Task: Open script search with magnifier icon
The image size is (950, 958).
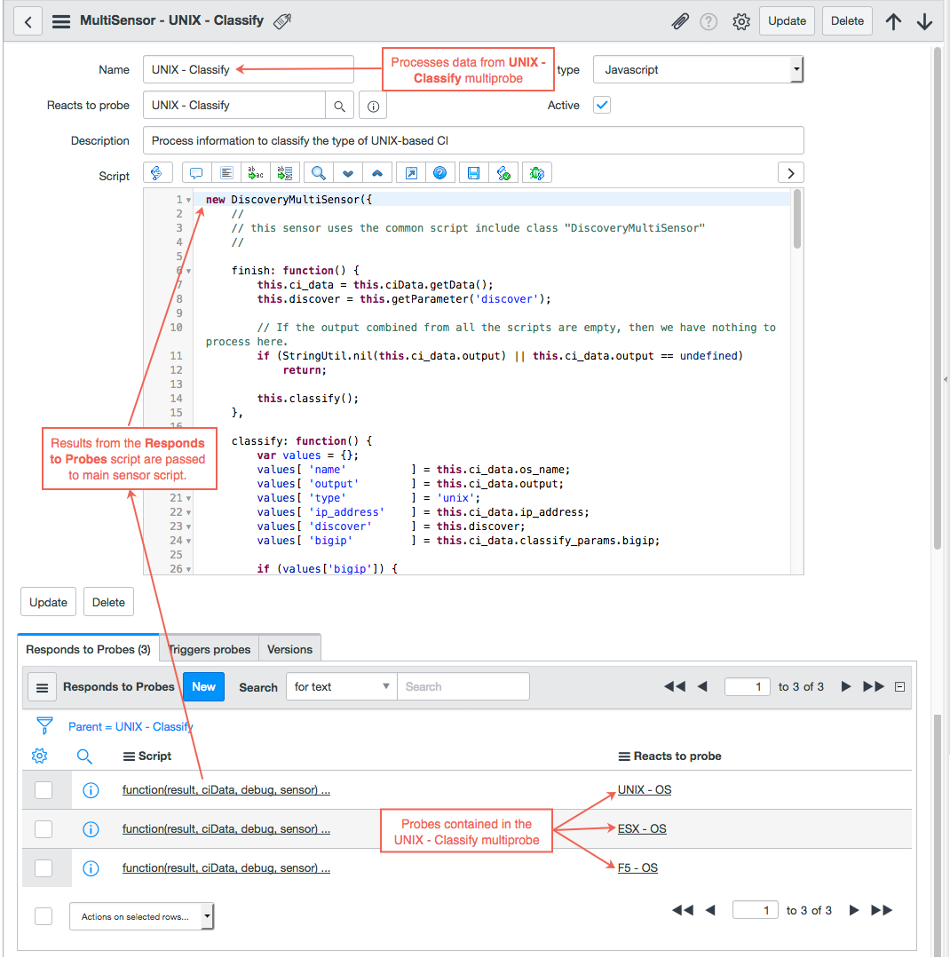Action: [x=319, y=173]
